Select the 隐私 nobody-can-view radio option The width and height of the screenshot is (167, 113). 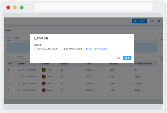pyautogui.click(x=96, y=49)
